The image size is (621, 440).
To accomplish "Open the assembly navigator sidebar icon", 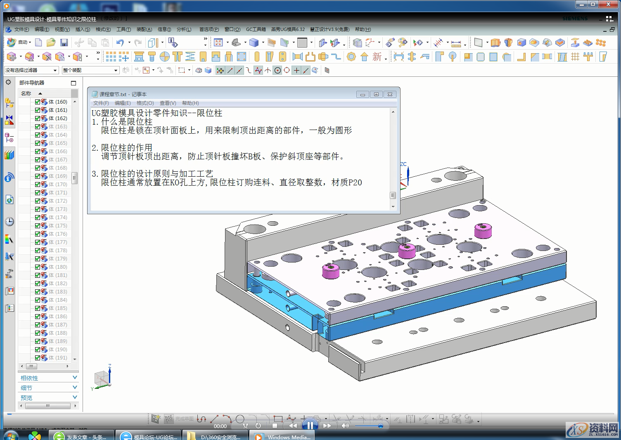I will coord(9,102).
